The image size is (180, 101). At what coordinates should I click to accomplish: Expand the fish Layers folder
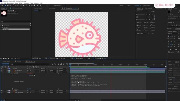tap(1, 26)
